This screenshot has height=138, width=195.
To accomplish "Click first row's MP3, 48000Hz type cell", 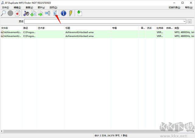I will 184,32.
